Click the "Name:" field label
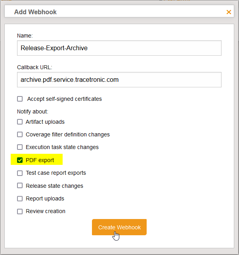 (25, 36)
